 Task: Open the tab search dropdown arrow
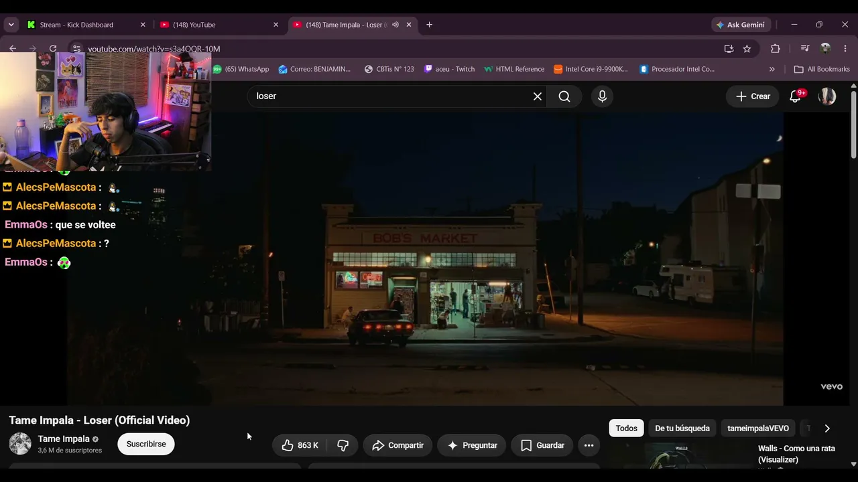click(11, 25)
